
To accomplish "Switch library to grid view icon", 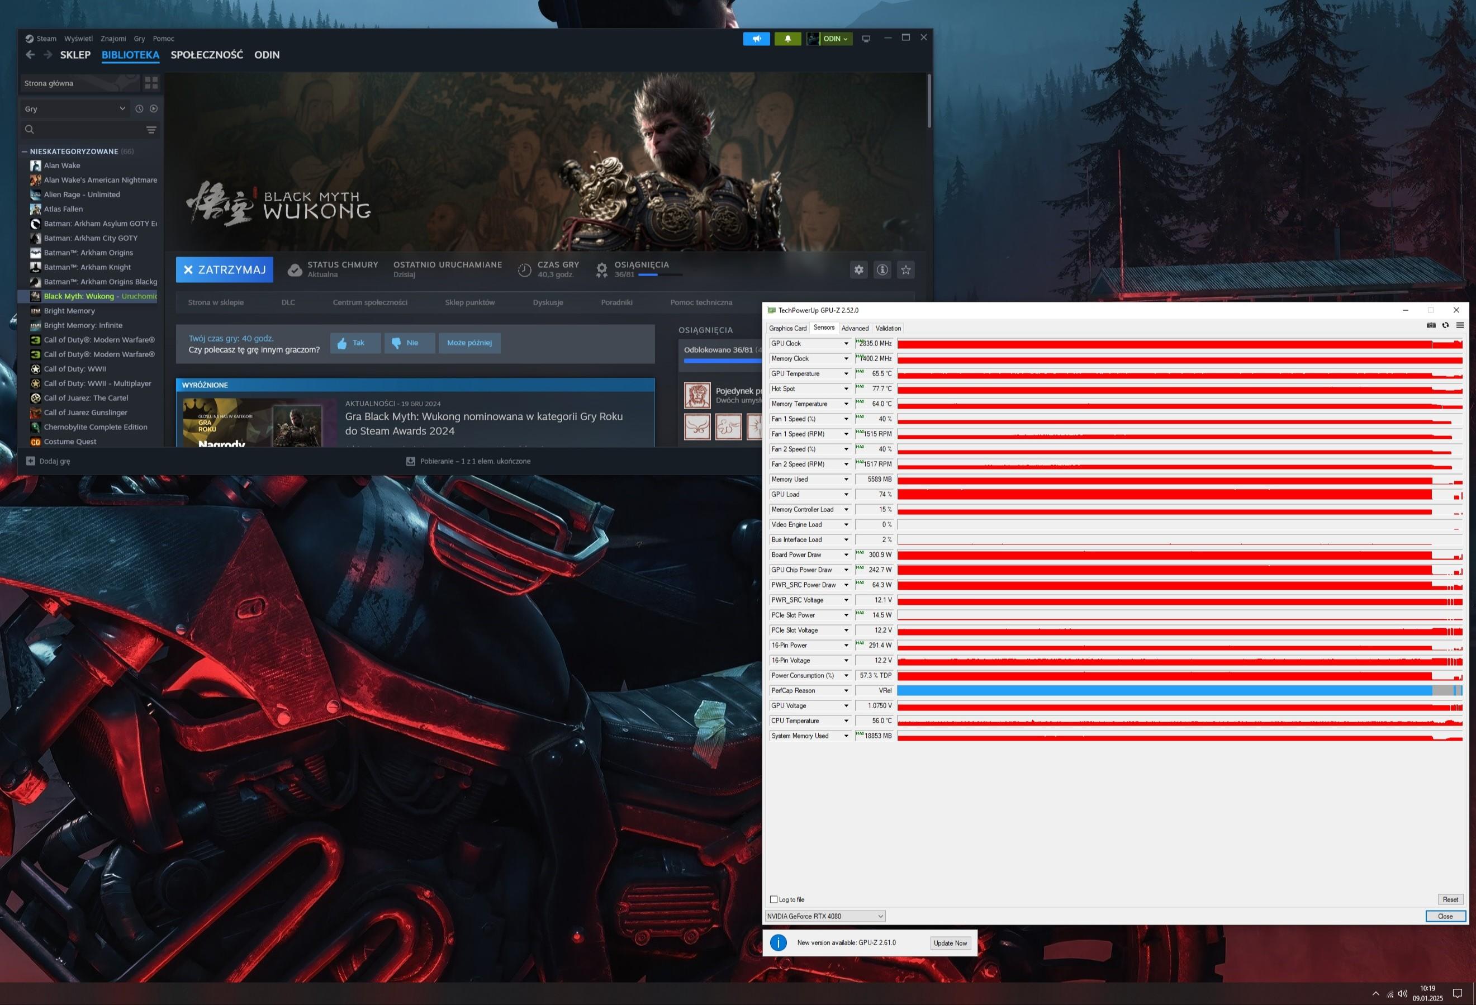I will tap(151, 83).
